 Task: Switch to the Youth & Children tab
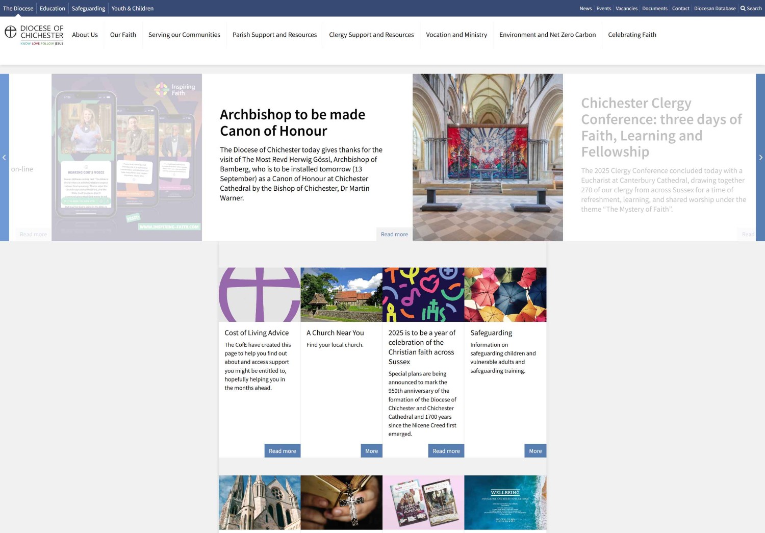point(133,8)
